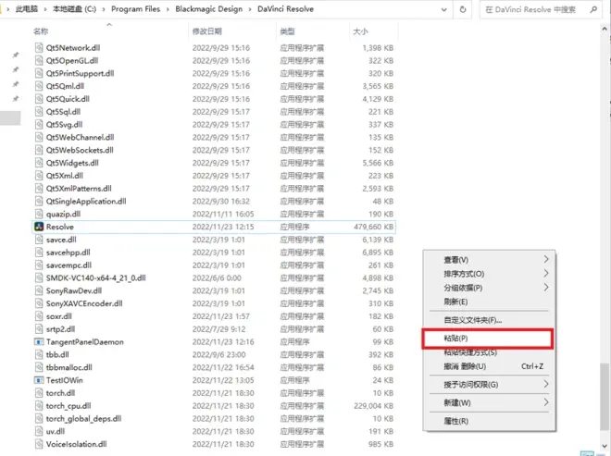Select 粘贴快捷方式(S) in context menu
Viewport: 611px width, 456px height.
[489, 352]
